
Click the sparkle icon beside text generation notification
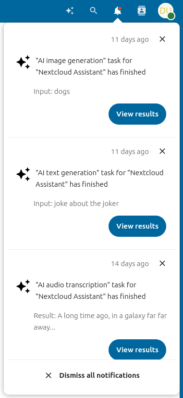[x=23, y=174]
